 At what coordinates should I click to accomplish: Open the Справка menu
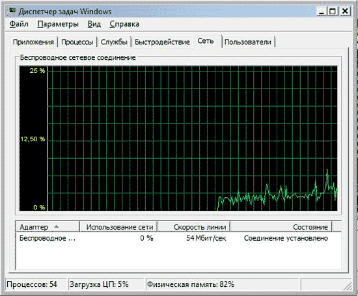coord(124,24)
